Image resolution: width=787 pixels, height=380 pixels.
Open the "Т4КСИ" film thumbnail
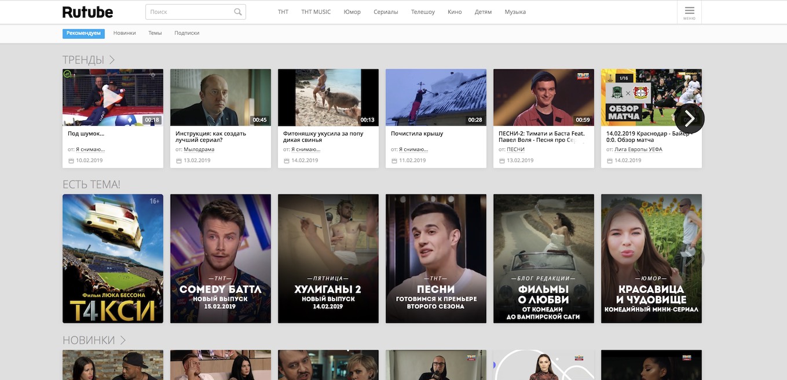[x=112, y=258]
